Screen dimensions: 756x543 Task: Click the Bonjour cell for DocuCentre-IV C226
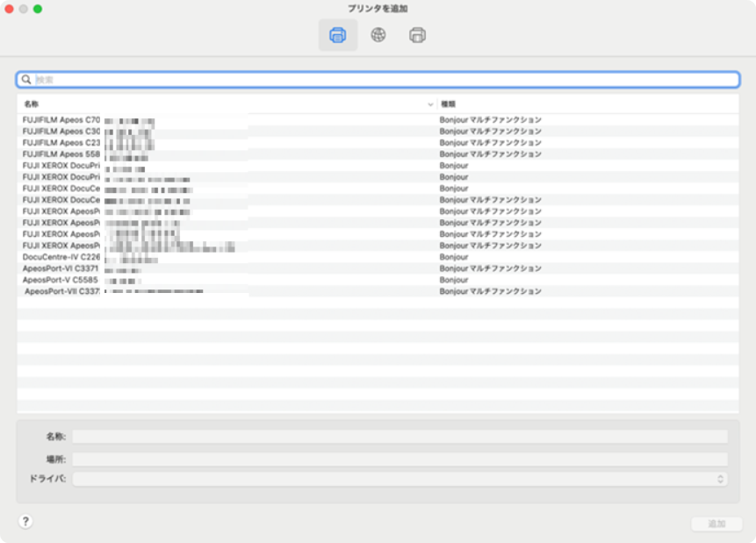[454, 257]
